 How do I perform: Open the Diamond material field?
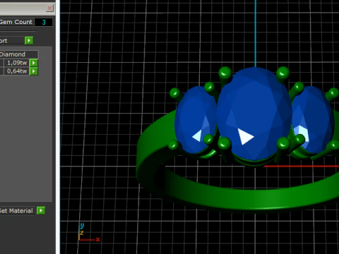[x=18, y=54]
